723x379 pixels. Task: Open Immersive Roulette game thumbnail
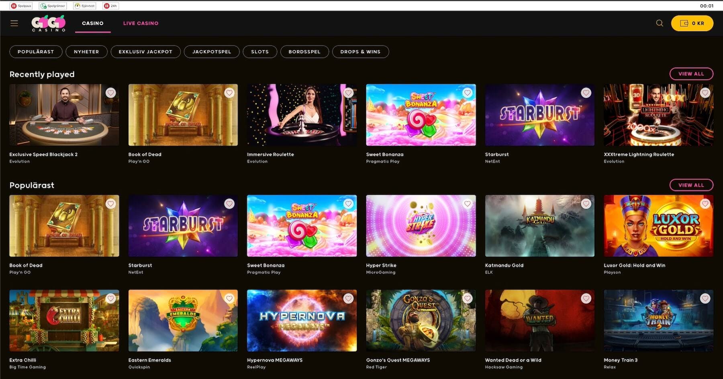click(x=302, y=115)
